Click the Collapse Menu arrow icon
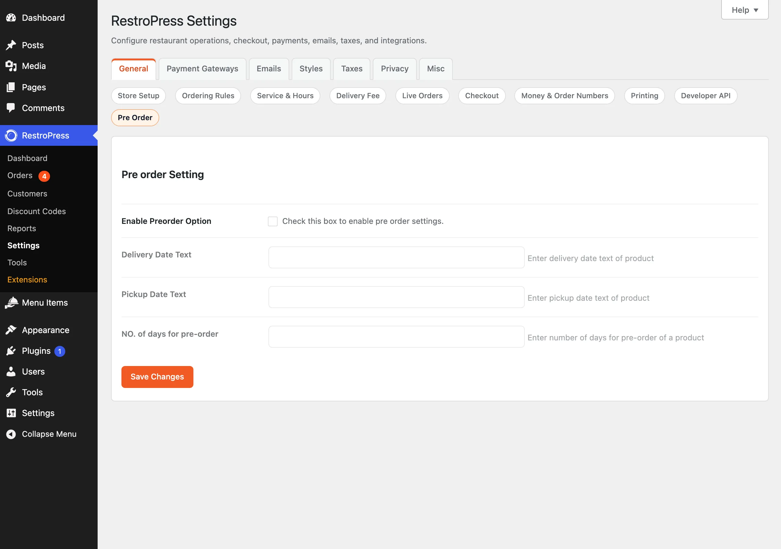The height and width of the screenshot is (549, 781). (x=11, y=434)
